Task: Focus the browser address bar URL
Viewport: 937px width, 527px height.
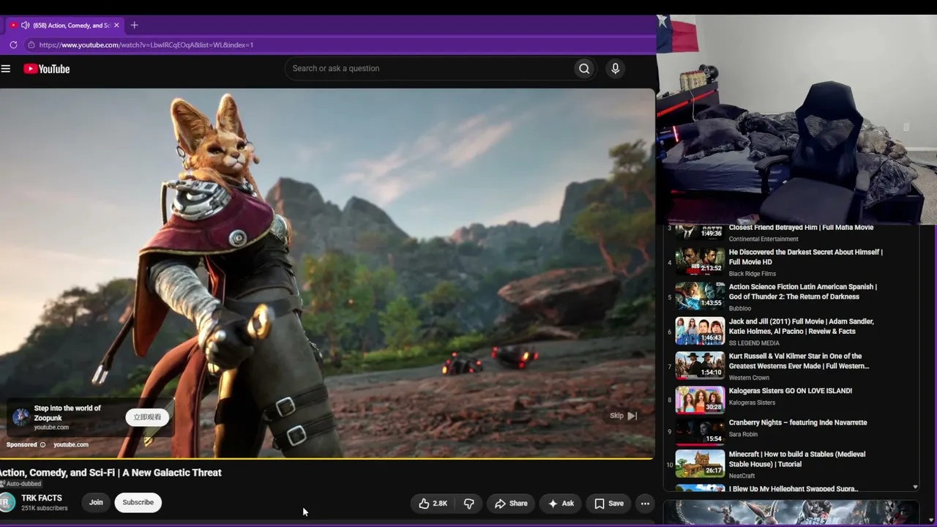Action: pos(146,45)
